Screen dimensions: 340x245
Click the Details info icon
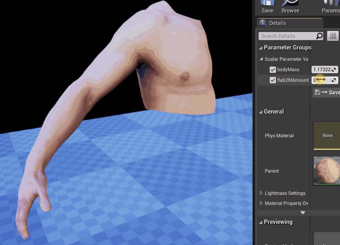coord(263,23)
